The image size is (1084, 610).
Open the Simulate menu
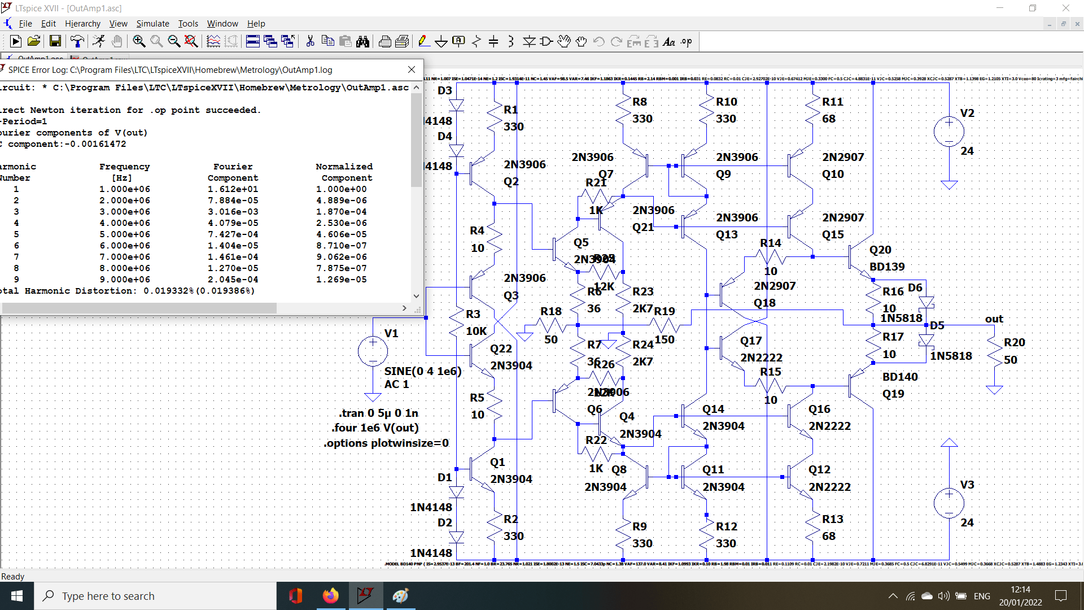click(152, 23)
